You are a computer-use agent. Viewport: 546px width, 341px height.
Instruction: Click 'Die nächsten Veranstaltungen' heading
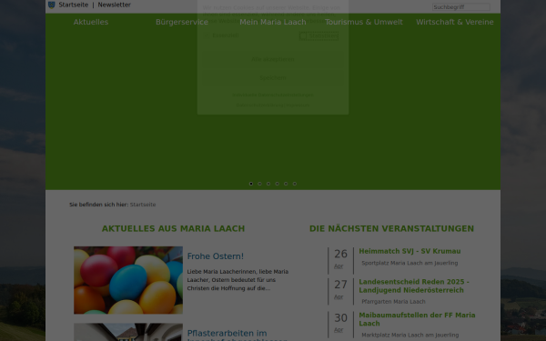tap(391, 228)
